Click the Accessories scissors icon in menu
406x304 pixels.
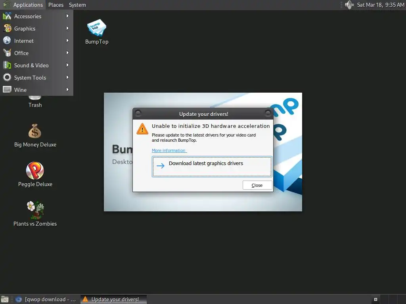coord(7,16)
